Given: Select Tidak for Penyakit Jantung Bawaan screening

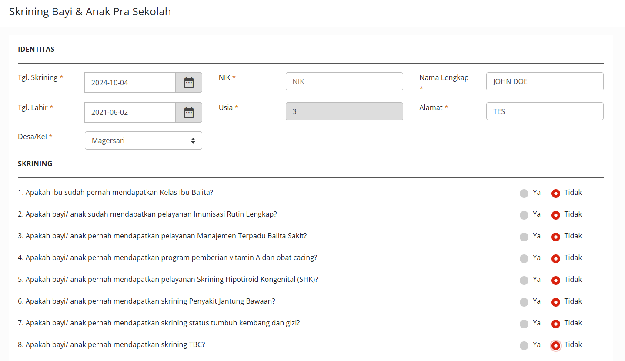Looking at the screenshot, I should (x=555, y=302).
